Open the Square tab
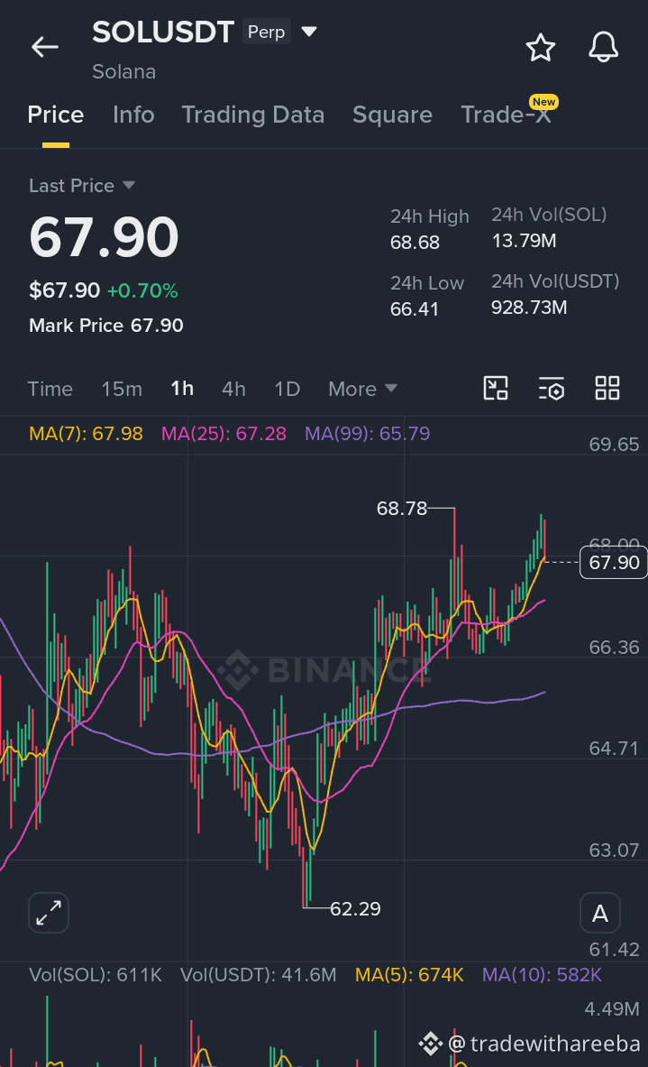Screen dimensions: 648x1067 392,115
